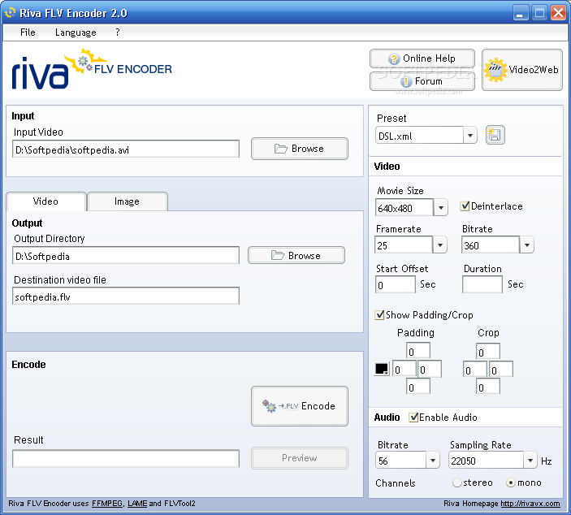Toggle the Deinterlace checkbox
571x515 pixels.
pos(465,206)
